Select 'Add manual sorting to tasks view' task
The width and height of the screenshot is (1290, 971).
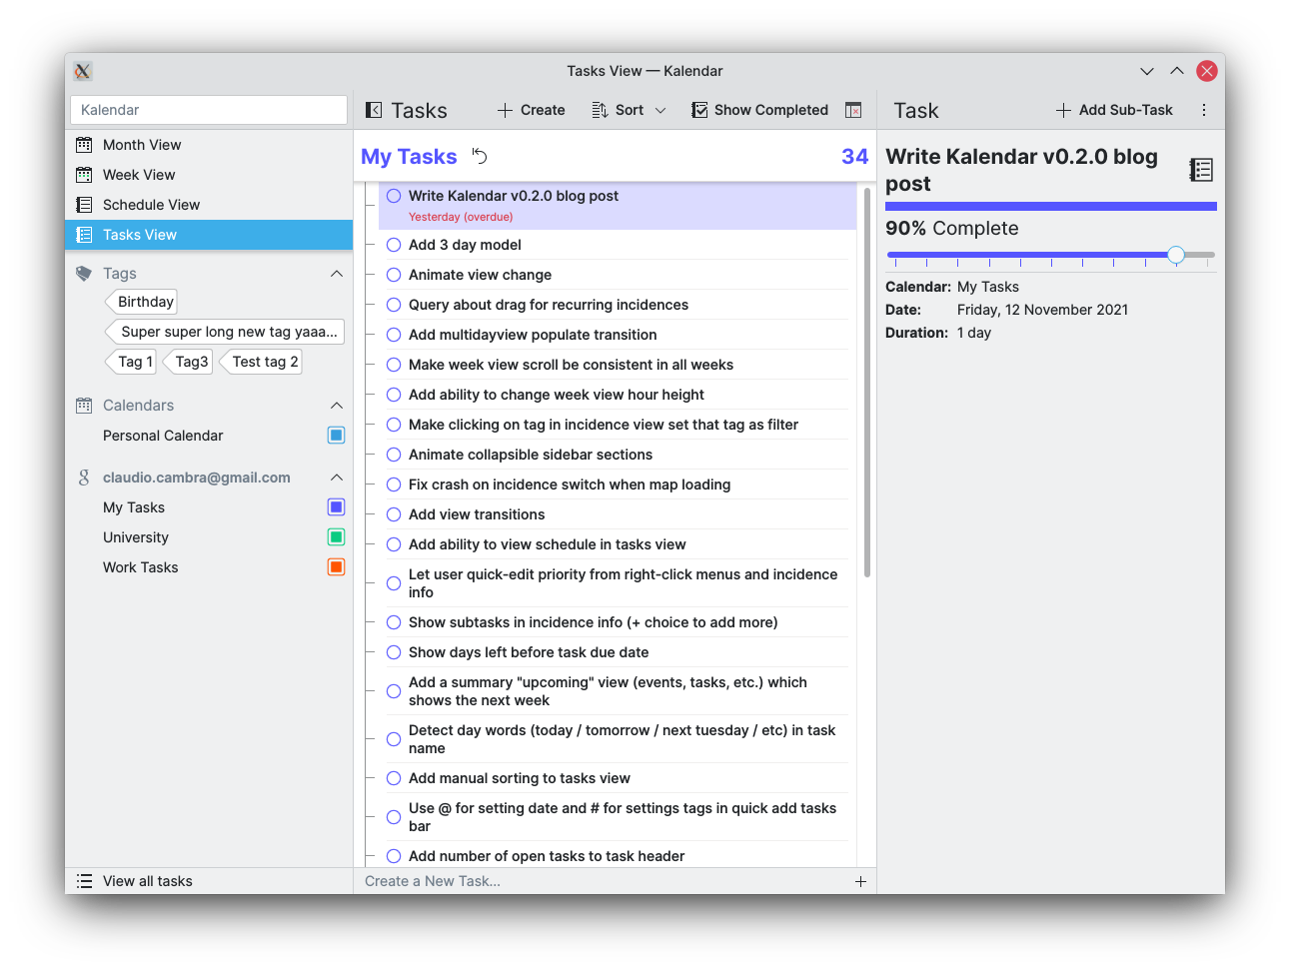click(x=617, y=778)
